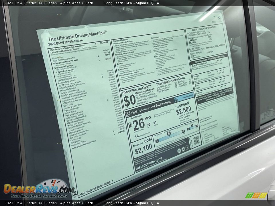
Task: Click the 23 city MPG value
Action: point(149,124)
